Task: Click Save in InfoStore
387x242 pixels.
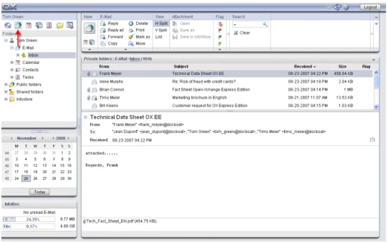Action: 191,37
